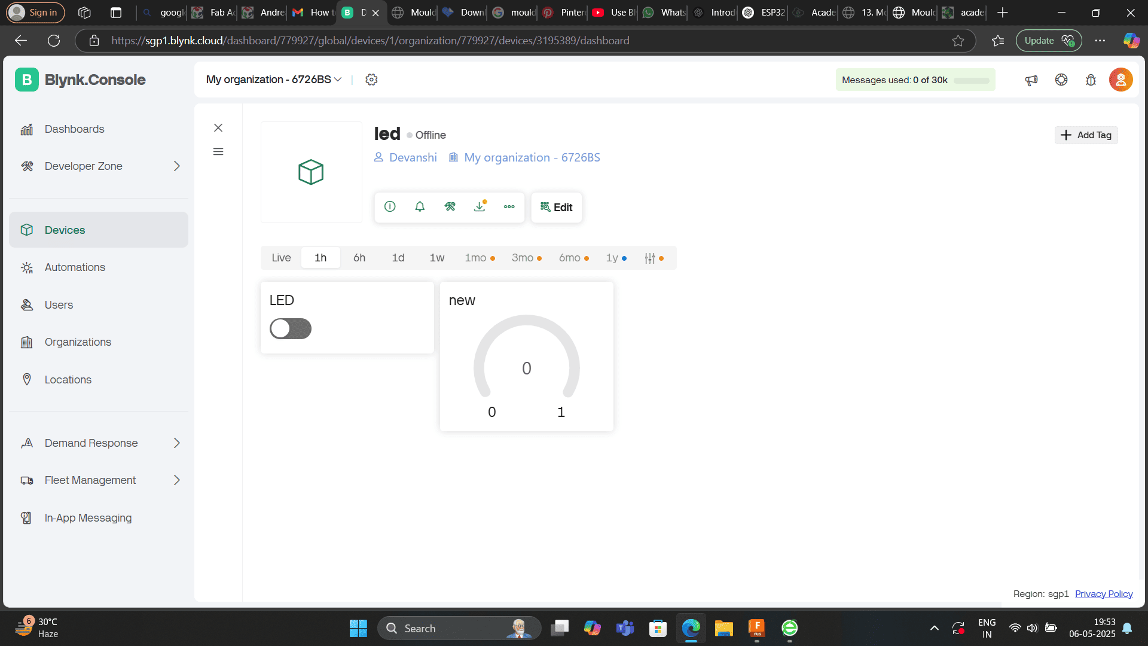The image size is (1148, 646).
Task: Click the Add Tag button
Action: click(x=1086, y=135)
